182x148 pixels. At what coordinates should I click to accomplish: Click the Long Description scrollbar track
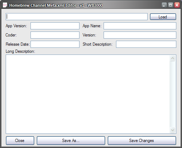pos(172,94)
